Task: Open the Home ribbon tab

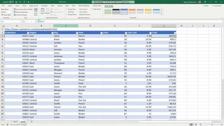Action: [x=10, y=6]
